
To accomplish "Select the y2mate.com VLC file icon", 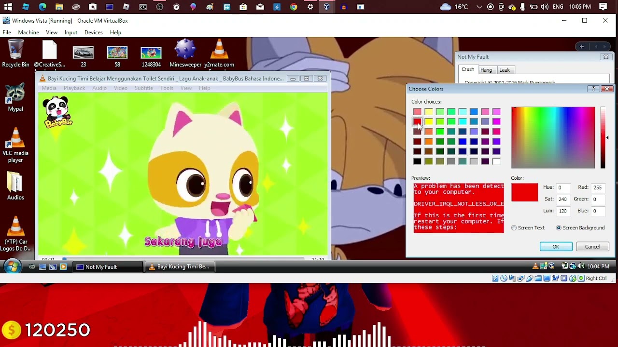I will click(219, 53).
